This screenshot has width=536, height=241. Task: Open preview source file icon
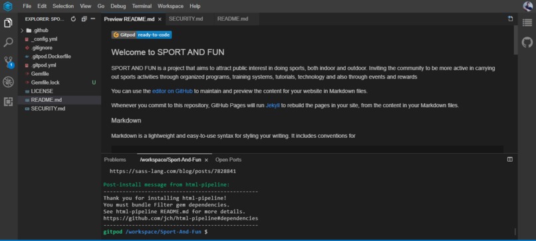point(510,19)
